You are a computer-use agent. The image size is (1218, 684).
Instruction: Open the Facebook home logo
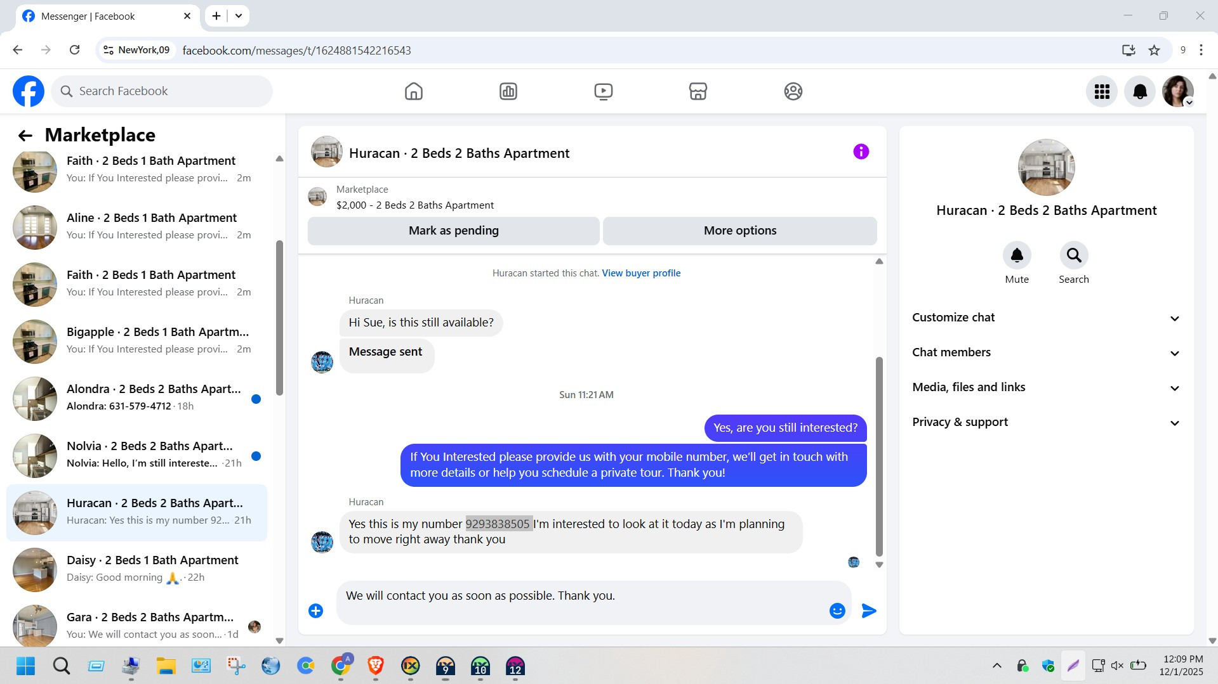29,91
